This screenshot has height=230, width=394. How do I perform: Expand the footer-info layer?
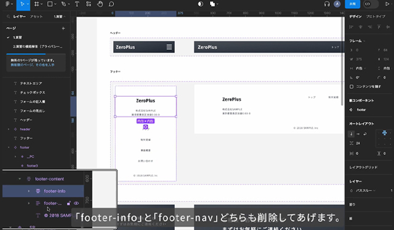pyautogui.click(x=29, y=191)
